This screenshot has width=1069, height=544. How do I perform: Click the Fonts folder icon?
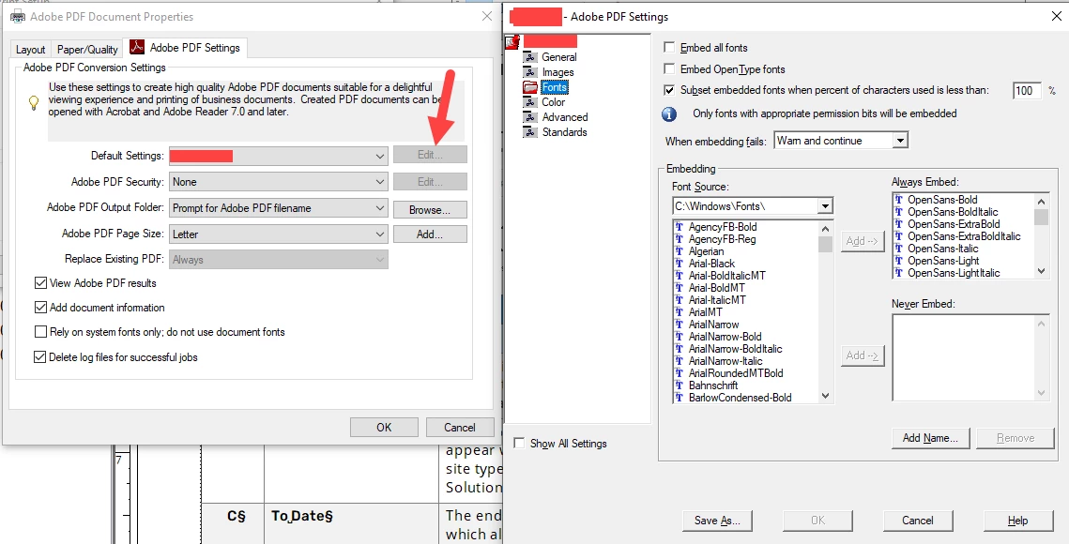529,87
